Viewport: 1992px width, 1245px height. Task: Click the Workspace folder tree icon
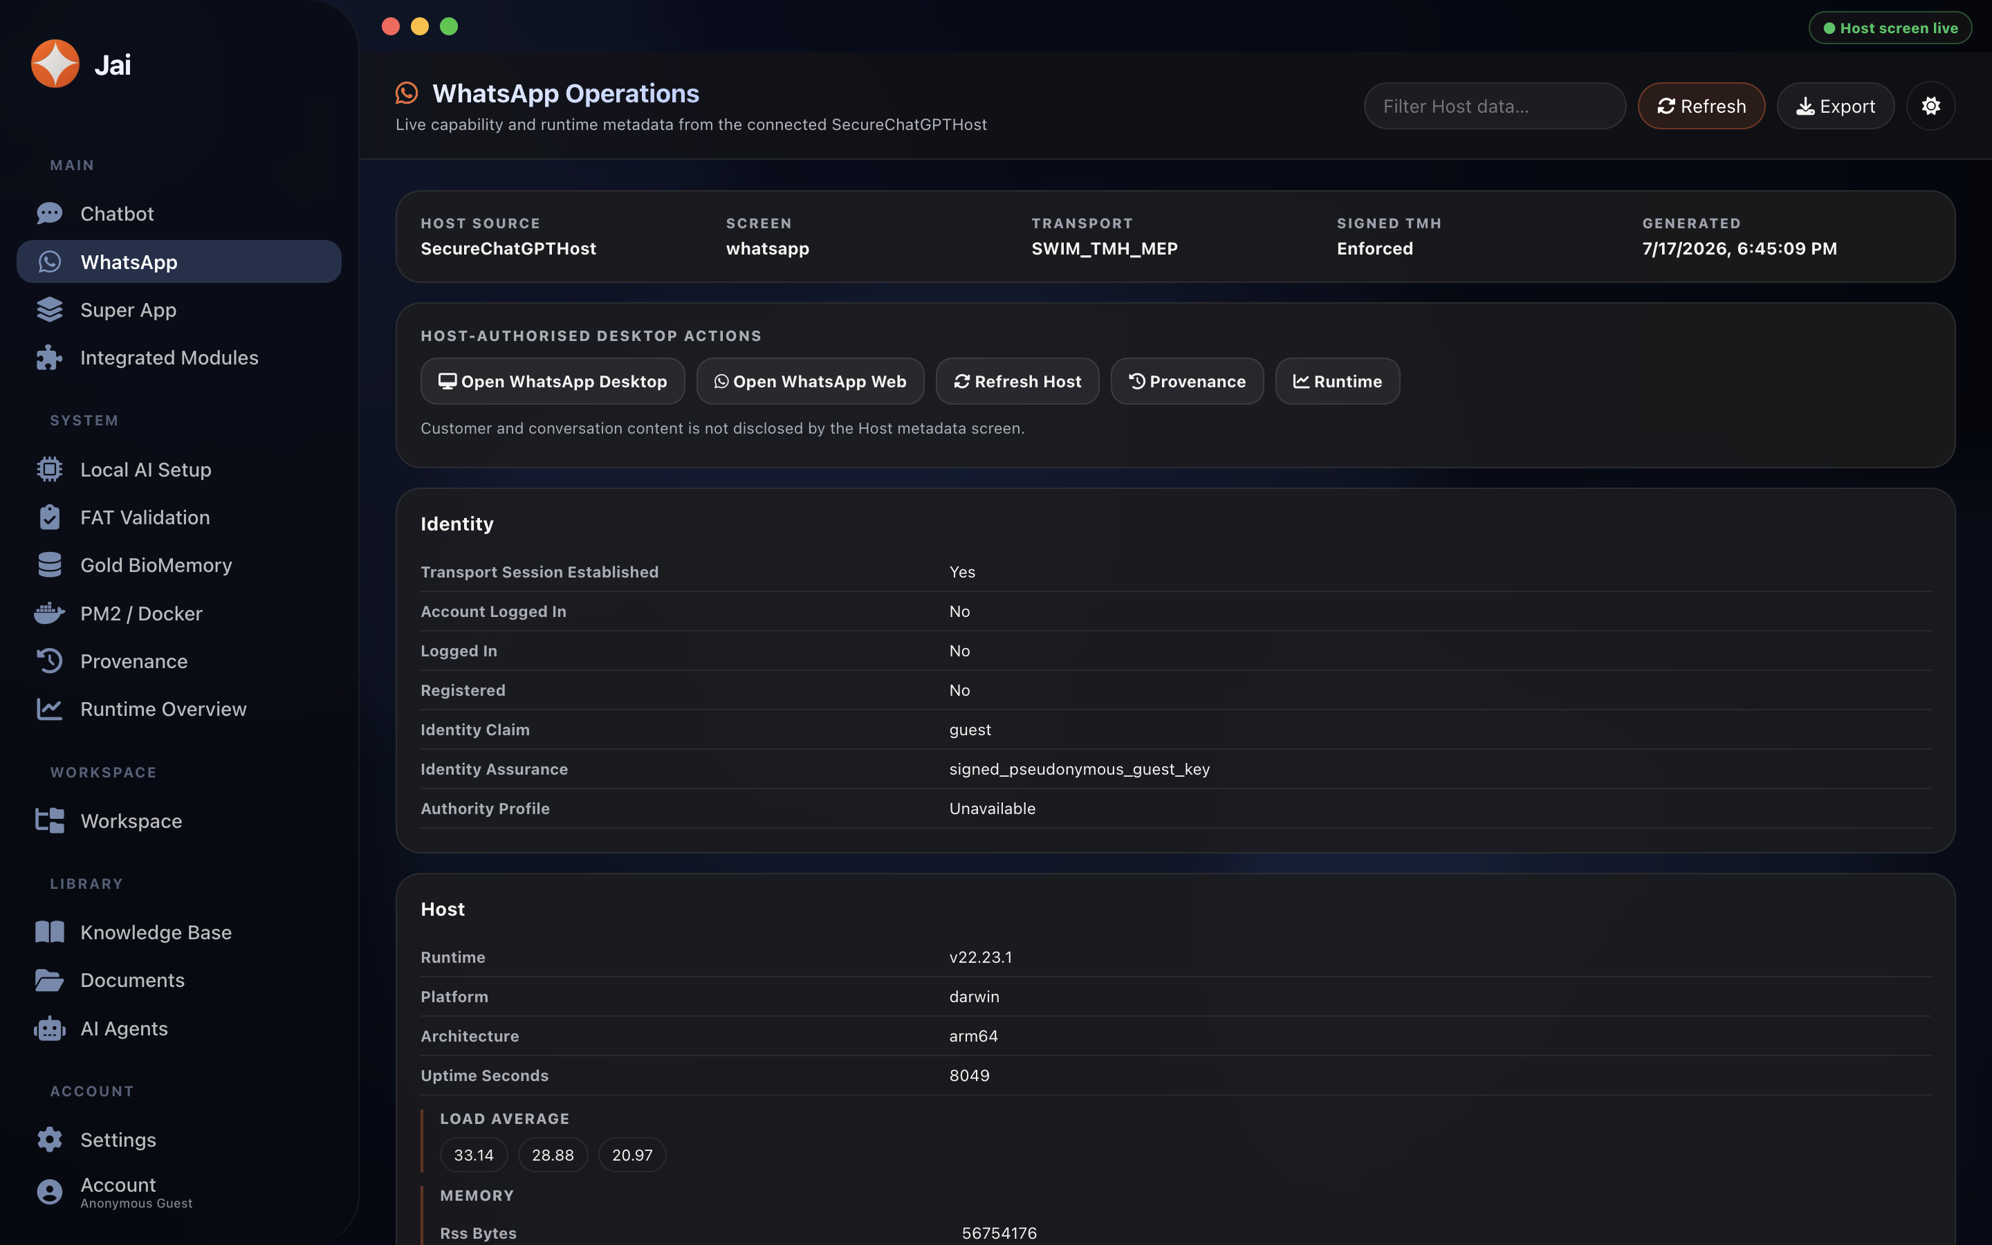coord(49,821)
